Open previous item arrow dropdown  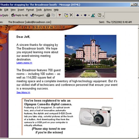click(x=81, y=15)
